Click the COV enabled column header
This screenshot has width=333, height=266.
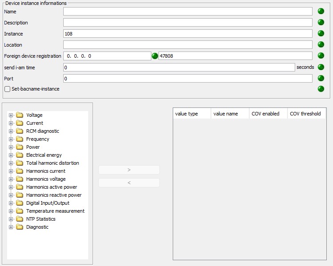coord(265,114)
